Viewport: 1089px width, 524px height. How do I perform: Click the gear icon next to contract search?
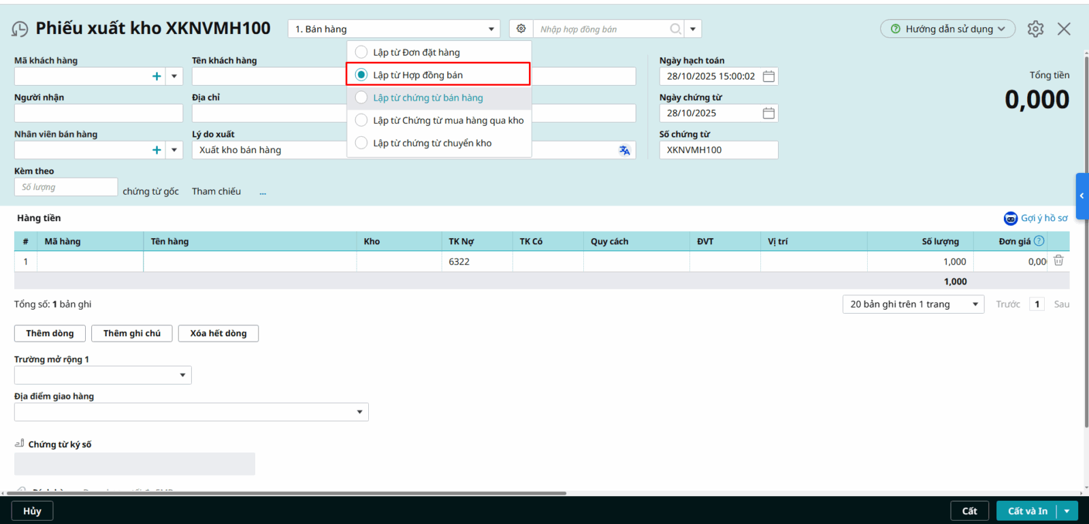pos(521,29)
